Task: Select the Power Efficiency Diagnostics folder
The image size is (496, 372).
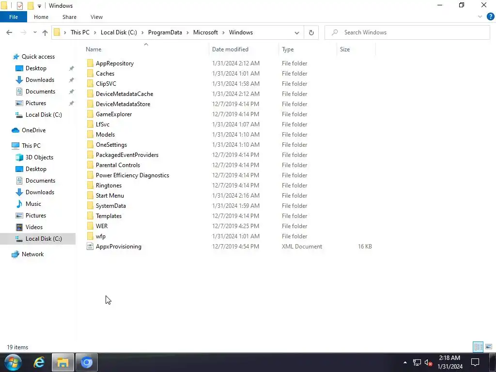Action: click(x=132, y=175)
